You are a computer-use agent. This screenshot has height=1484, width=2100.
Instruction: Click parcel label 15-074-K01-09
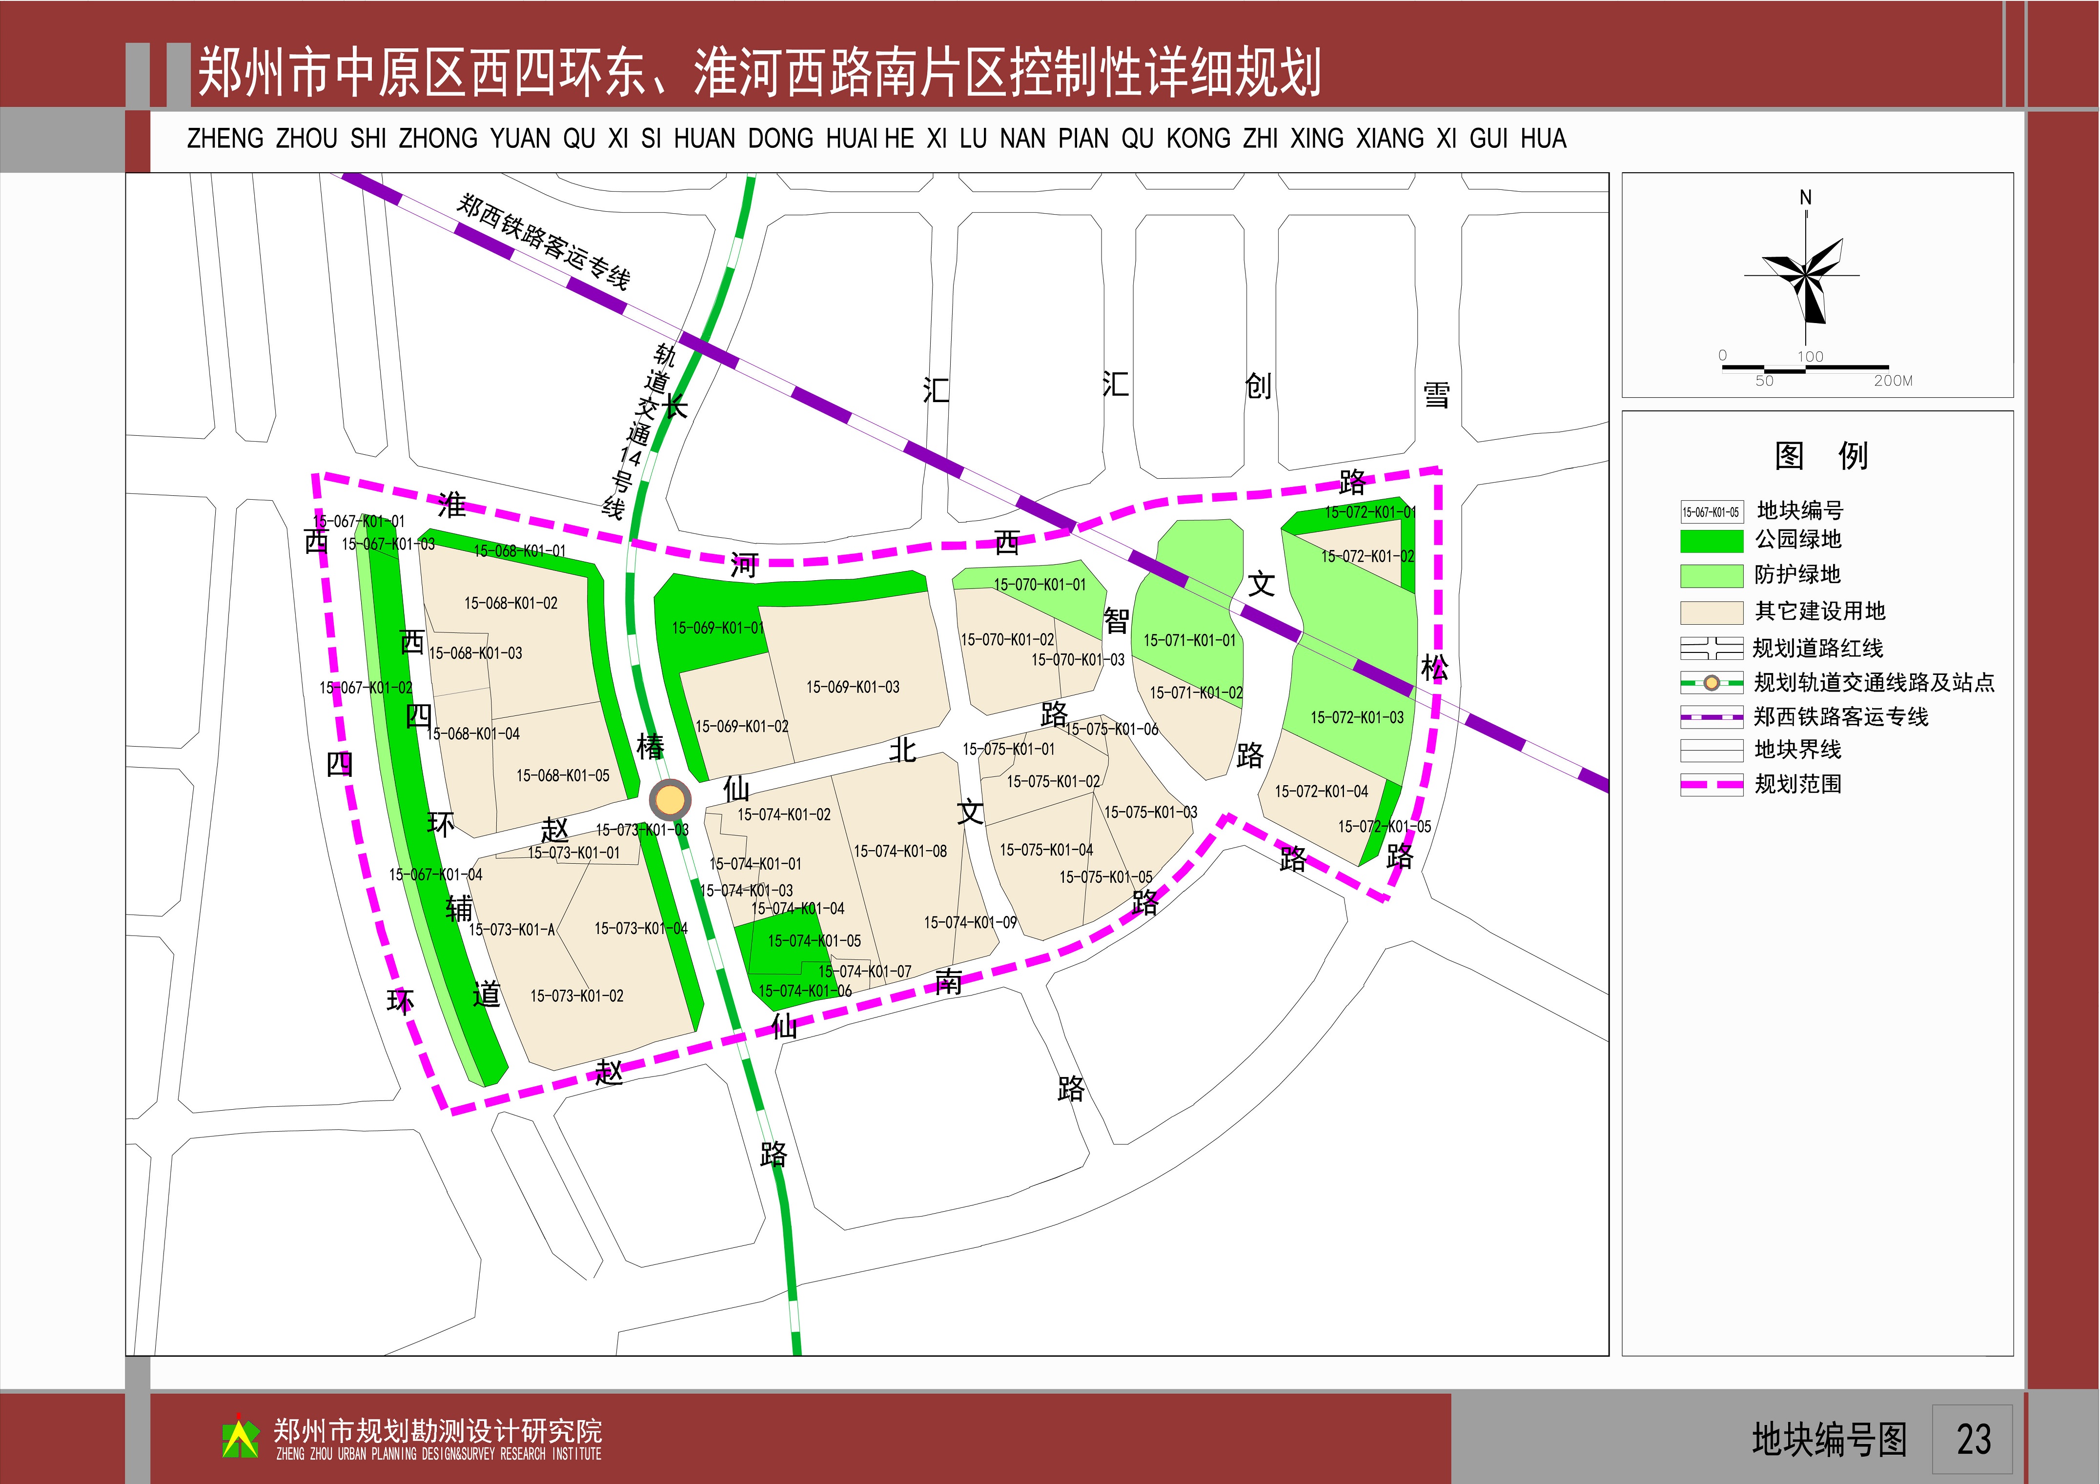tap(970, 923)
